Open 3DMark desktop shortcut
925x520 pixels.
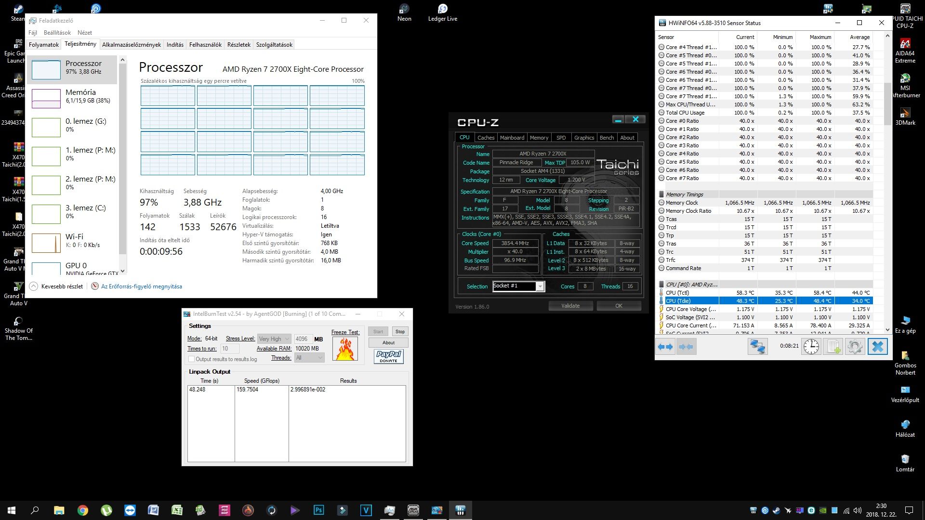pos(905,116)
